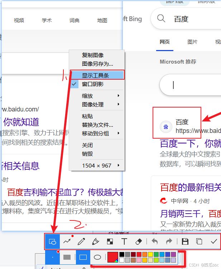The image size is (221, 269).
Task: Pick the yellow color swatch
Action: (x=150, y=254)
